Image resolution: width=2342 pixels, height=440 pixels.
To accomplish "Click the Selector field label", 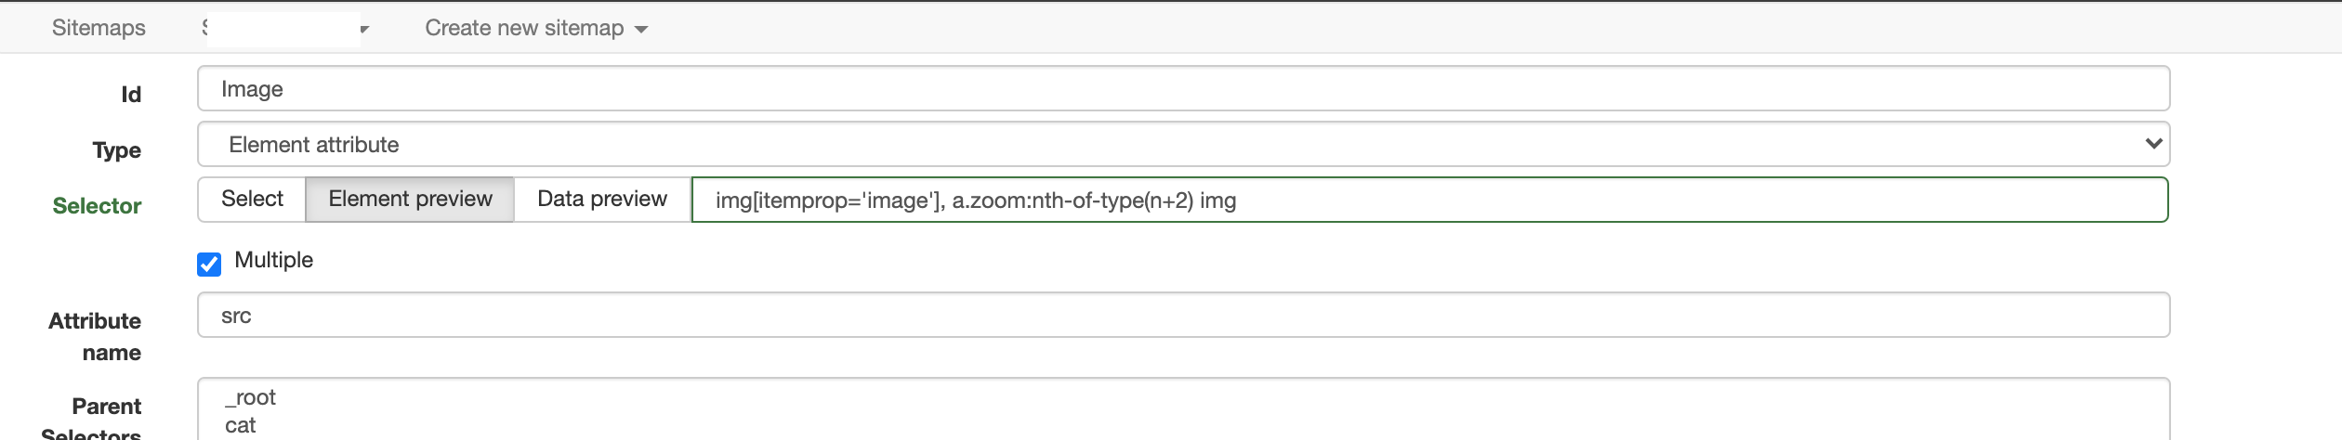I will tap(97, 206).
